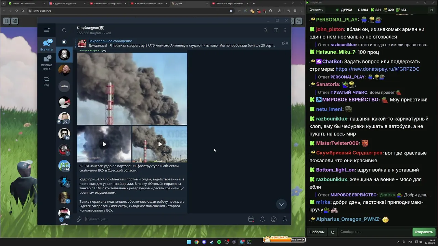This screenshot has width=438, height=246.
Task: Play the right smoke tower video
Action: [x=160, y=144]
